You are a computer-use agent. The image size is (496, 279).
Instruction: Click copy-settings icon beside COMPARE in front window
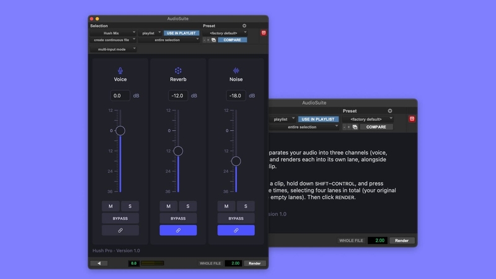(x=213, y=40)
